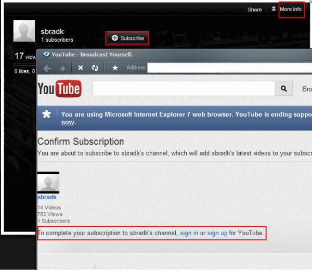Click the '17 views' counter
Viewport: 312px width, 270px height.
pyautogui.click(x=25, y=56)
